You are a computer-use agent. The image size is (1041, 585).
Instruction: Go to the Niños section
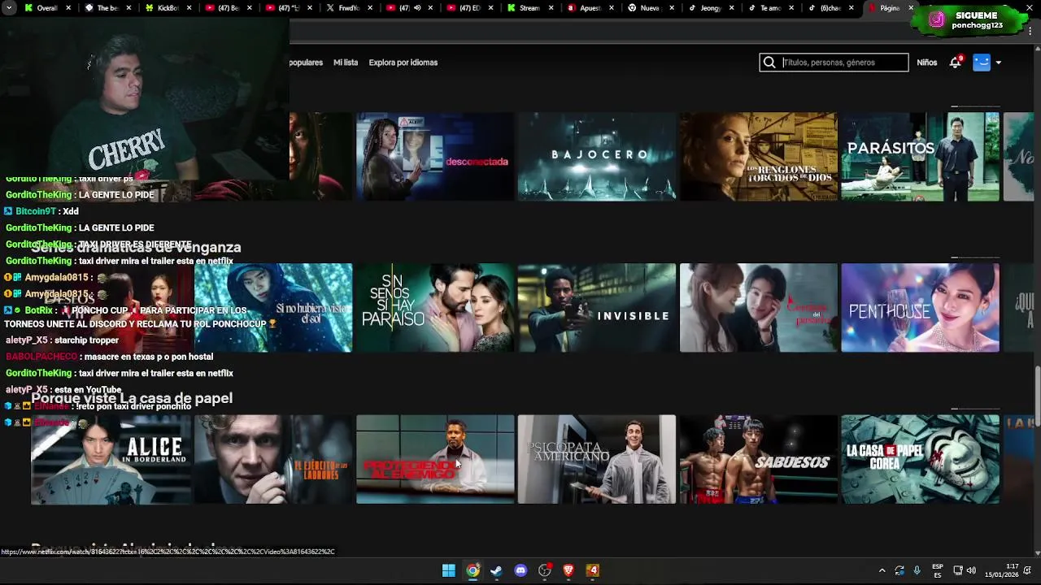tap(927, 63)
